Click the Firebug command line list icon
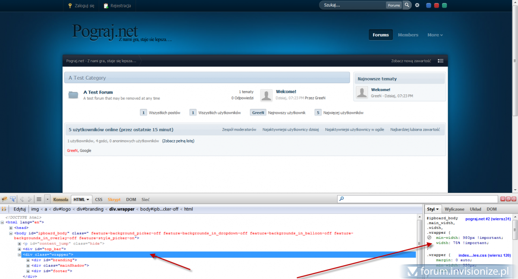 (x=39, y=199)
